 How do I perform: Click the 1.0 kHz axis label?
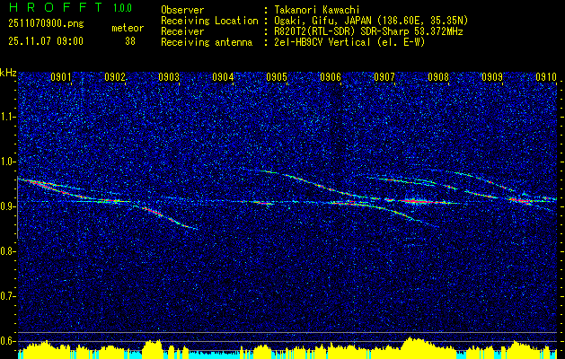pyautogui.click(x=8, y=162)
